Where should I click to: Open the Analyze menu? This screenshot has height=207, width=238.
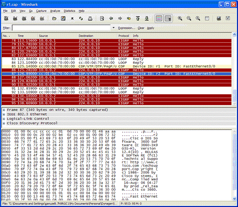(55, 11)
